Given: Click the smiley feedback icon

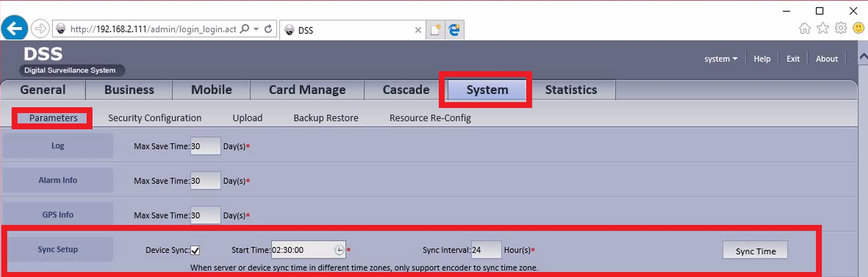Looking at the screenshot, I should pyautogui.click(x=858, y=28).
